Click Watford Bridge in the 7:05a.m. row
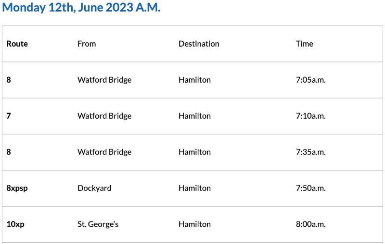 104,80
